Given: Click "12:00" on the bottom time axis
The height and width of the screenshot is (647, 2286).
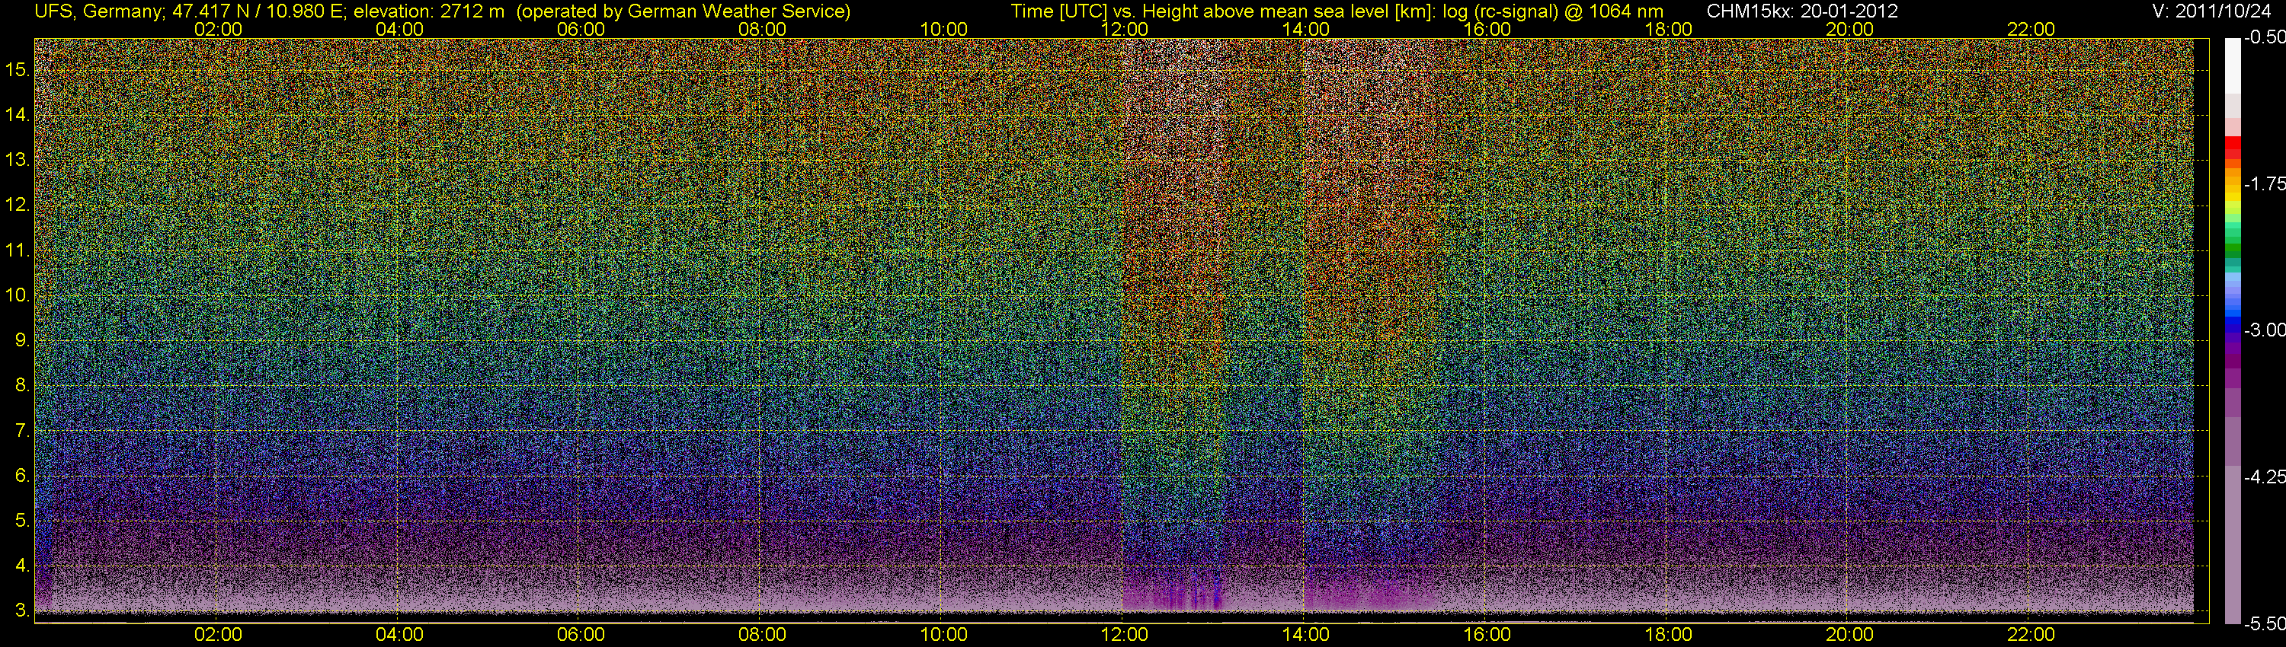Looking at the screenshot, I should click(1125, 635).
